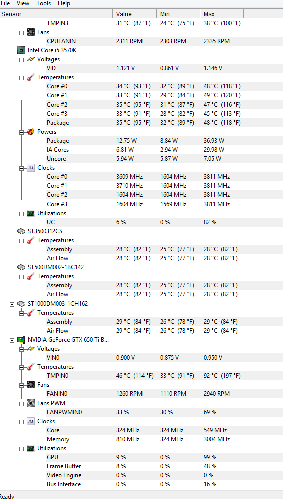283x499 pixels.
Task: Open the View menu
Action: pyautogui.click(x=23, y=3)
